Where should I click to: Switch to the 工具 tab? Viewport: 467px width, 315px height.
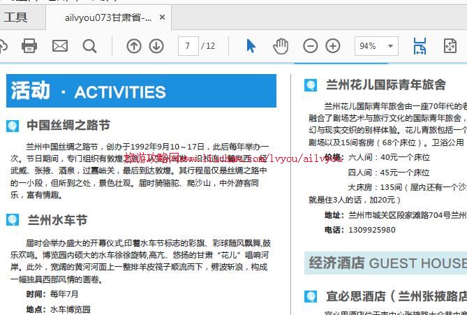[x=16, y=17]
